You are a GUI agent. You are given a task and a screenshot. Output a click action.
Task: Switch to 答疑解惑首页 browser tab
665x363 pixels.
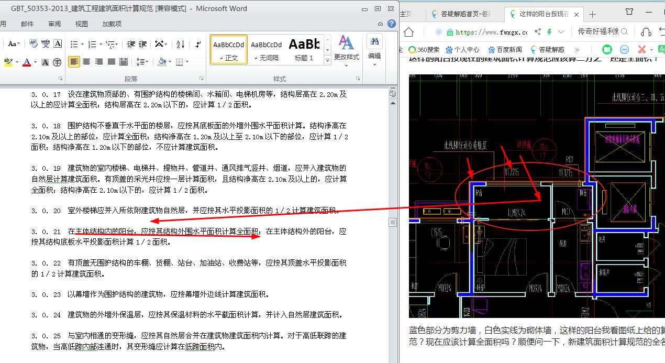tap(460, 14)
